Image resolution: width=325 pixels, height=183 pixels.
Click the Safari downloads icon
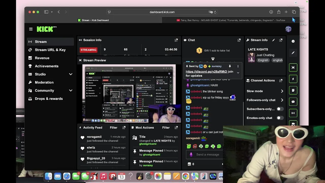(x=271, y=12)
